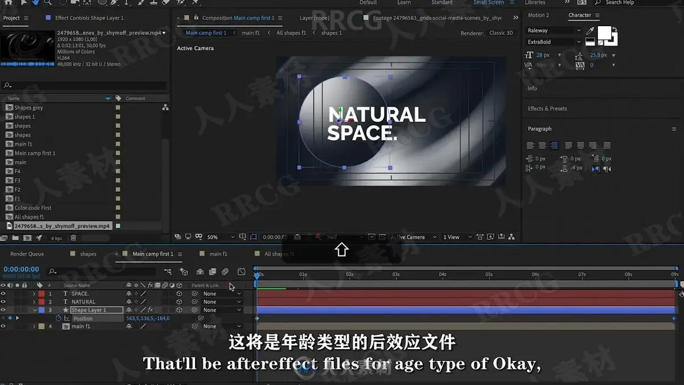The height and width of the screenshot is (385, 684).
Task: Open the Composition Mini-Flowchart in timeline
Action: [x=168, y=271]
